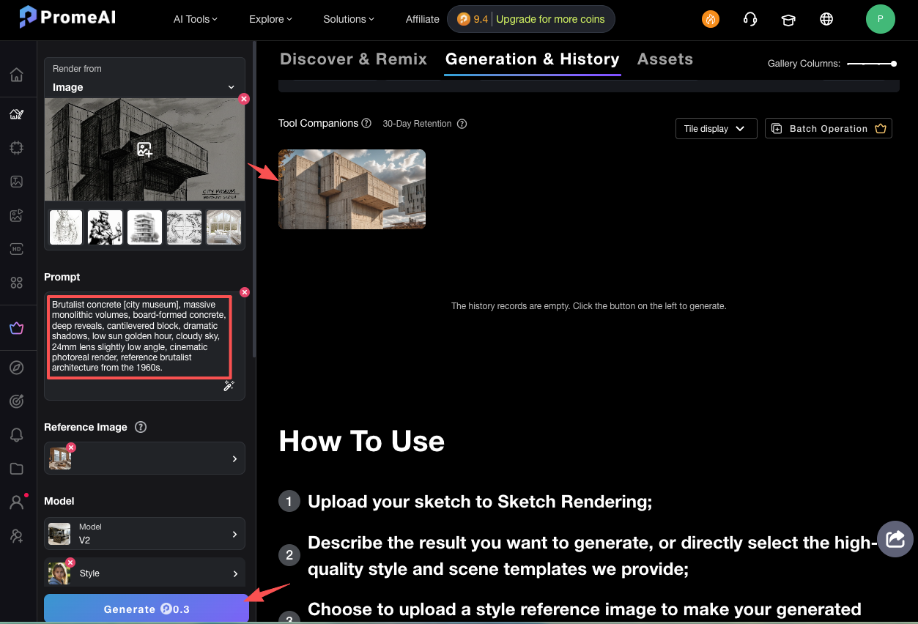Open the user profile sidebar icon
918x624 pixels.
click(x=16, y=502)
